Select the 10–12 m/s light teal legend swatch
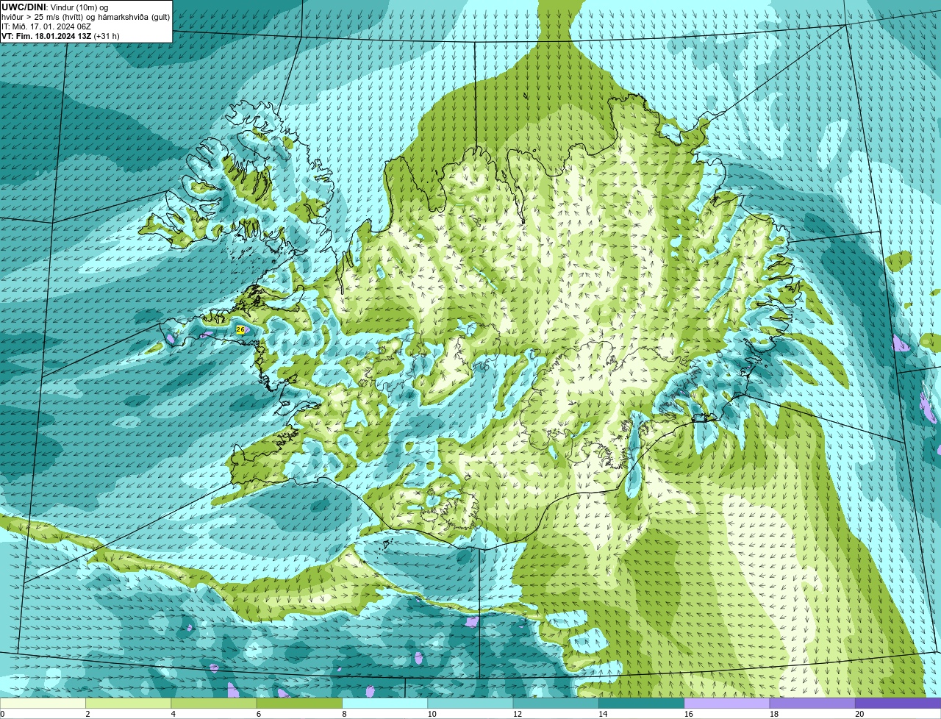Screen dimensions: 941x719 coord(470,703)
